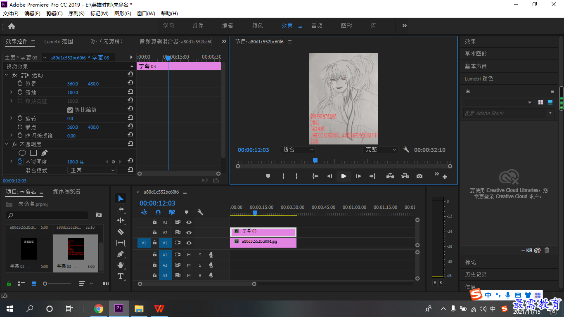
Task: Toggle animation stopwatch for Opacity
Action: pyautogui.click(x=20, y=162)
